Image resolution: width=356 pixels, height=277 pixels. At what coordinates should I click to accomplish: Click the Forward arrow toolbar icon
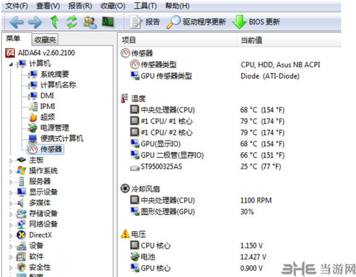[x=35, y=22]
